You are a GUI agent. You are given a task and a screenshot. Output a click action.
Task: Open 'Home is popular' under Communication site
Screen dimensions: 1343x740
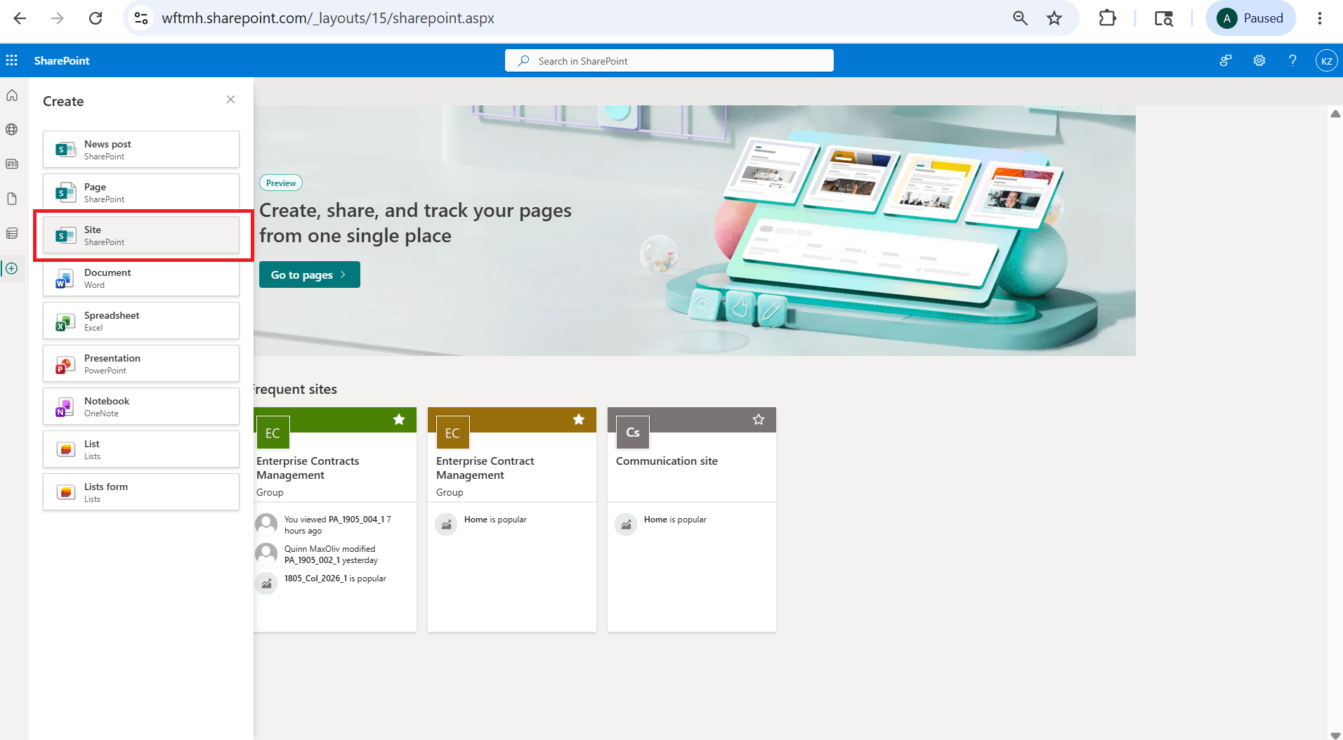click(675, 520)
